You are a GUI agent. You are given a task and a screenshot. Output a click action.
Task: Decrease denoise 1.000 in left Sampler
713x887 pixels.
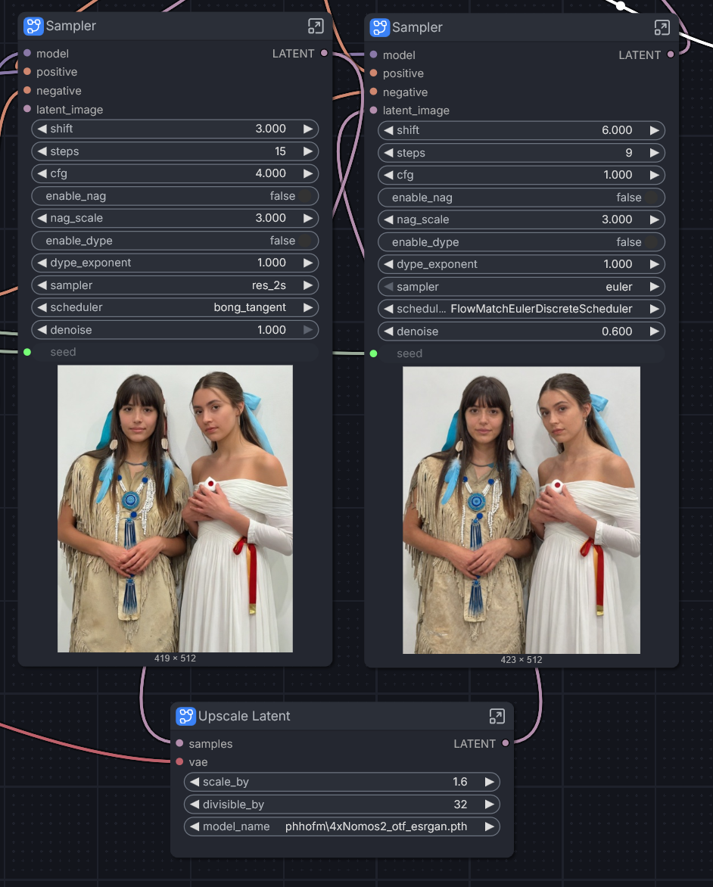pos(42,330)
